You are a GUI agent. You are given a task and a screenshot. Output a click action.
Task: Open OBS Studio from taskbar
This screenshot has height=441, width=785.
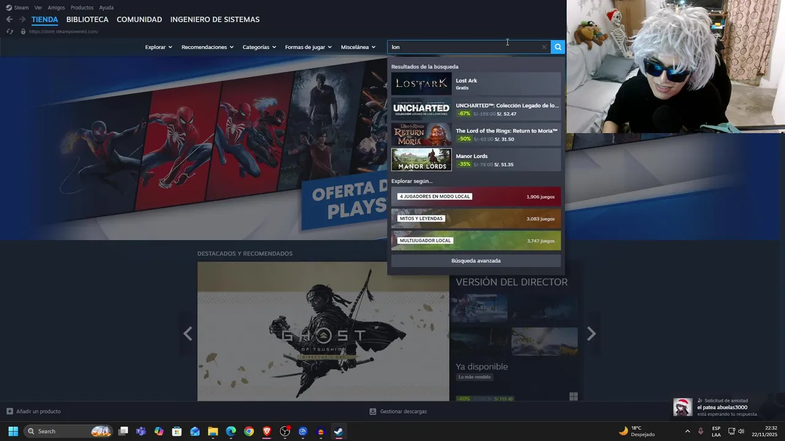pos(285,431)
